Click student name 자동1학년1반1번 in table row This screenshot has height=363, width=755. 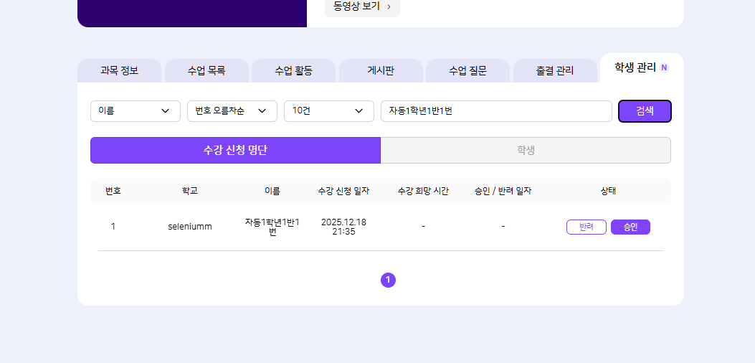click(x=272, y=227)
